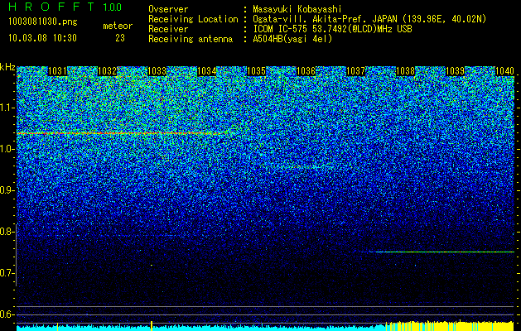Click the 1038 time marker

tap(405, 71)
